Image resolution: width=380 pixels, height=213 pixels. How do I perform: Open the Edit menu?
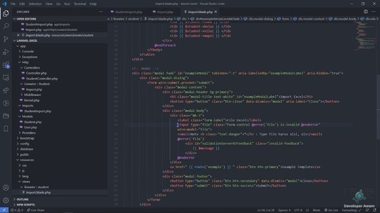coord(22,4)
